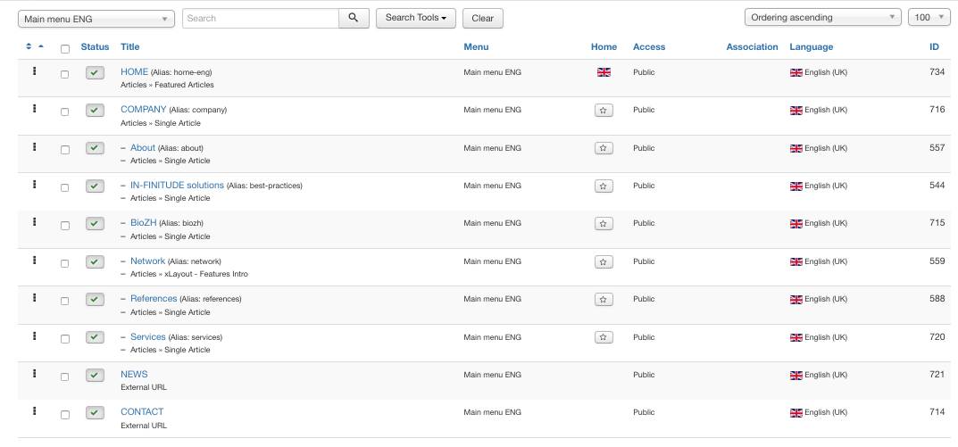Screen dimensions: 958x447
Task: Tick the checkbox for About row
Action: (64, 150)
